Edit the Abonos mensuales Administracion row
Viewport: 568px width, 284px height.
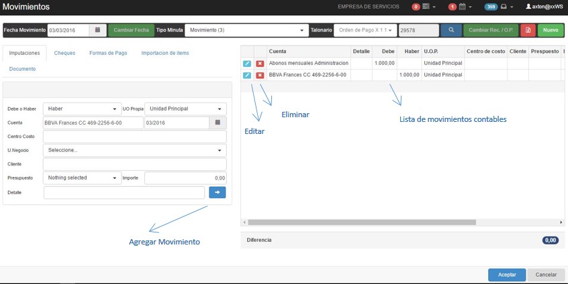[247, 63]
